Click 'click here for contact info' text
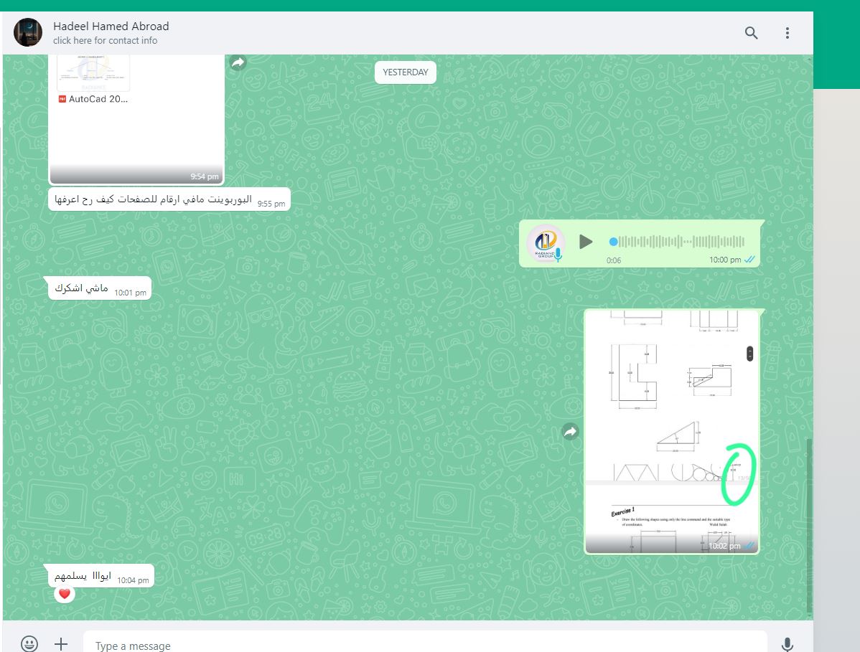The width and height of the screenshot is (860, 652). pyautogui.click(x=106, y=41)
